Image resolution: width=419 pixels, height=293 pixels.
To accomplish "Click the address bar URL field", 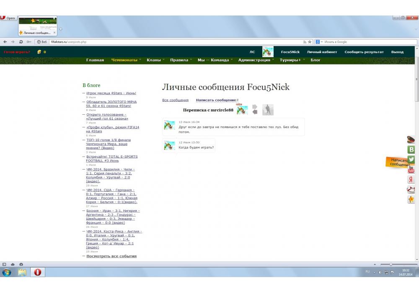I will point(168,42).
